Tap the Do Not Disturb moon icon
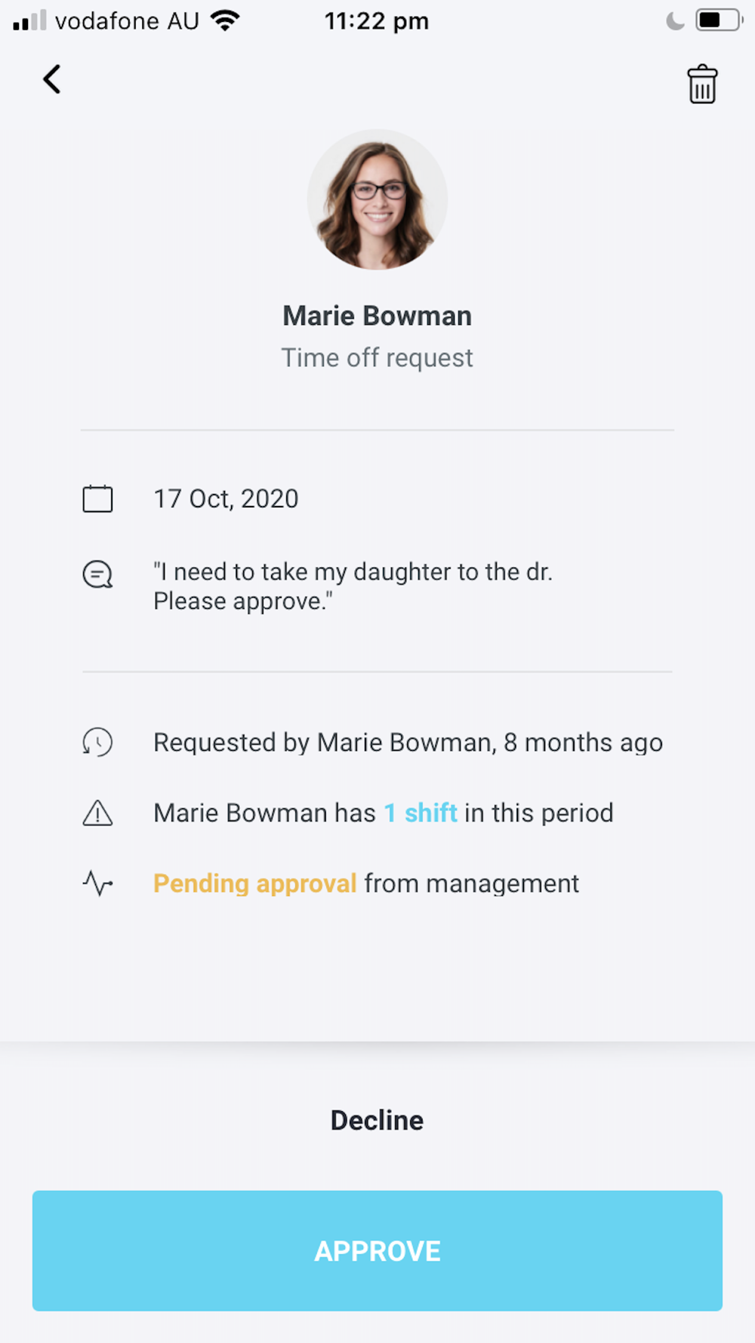The width and height of the screenshot is (755, 1343). point(675,21)
